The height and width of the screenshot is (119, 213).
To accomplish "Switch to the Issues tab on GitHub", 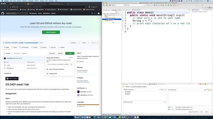I will (14, 48).
